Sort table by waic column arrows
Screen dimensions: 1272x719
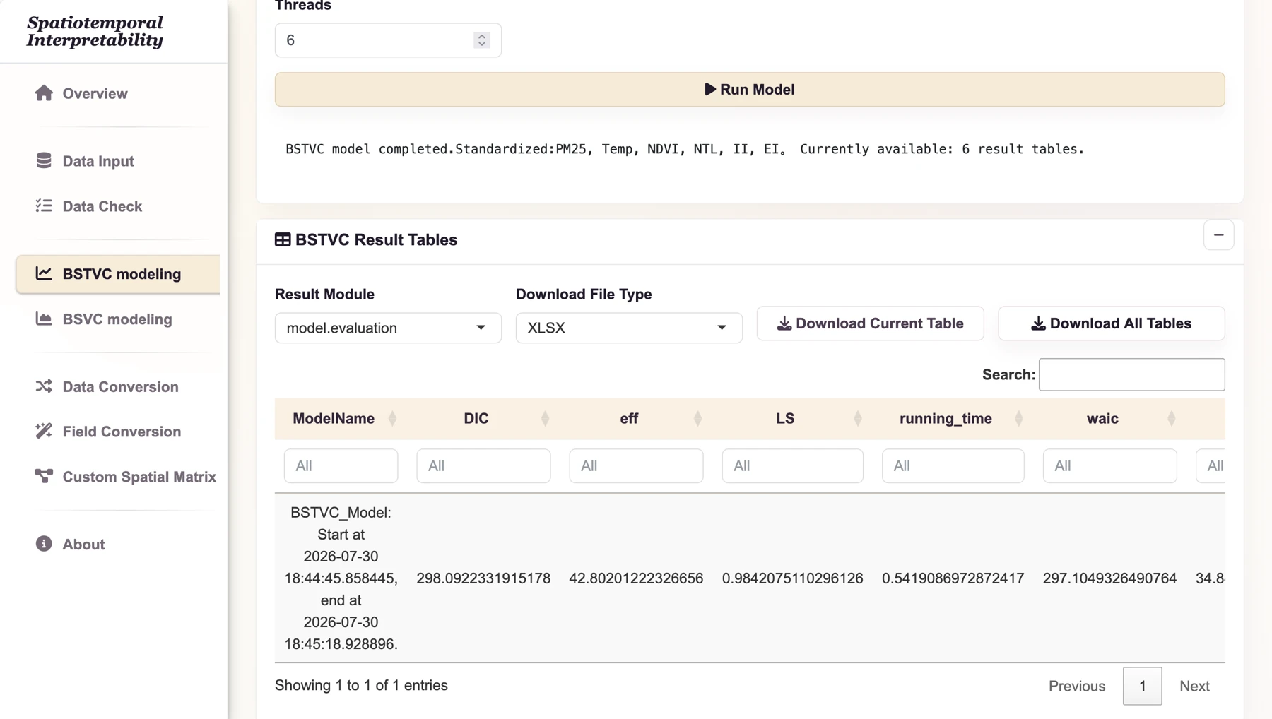pyautogui.click(x=1172, y=419)
